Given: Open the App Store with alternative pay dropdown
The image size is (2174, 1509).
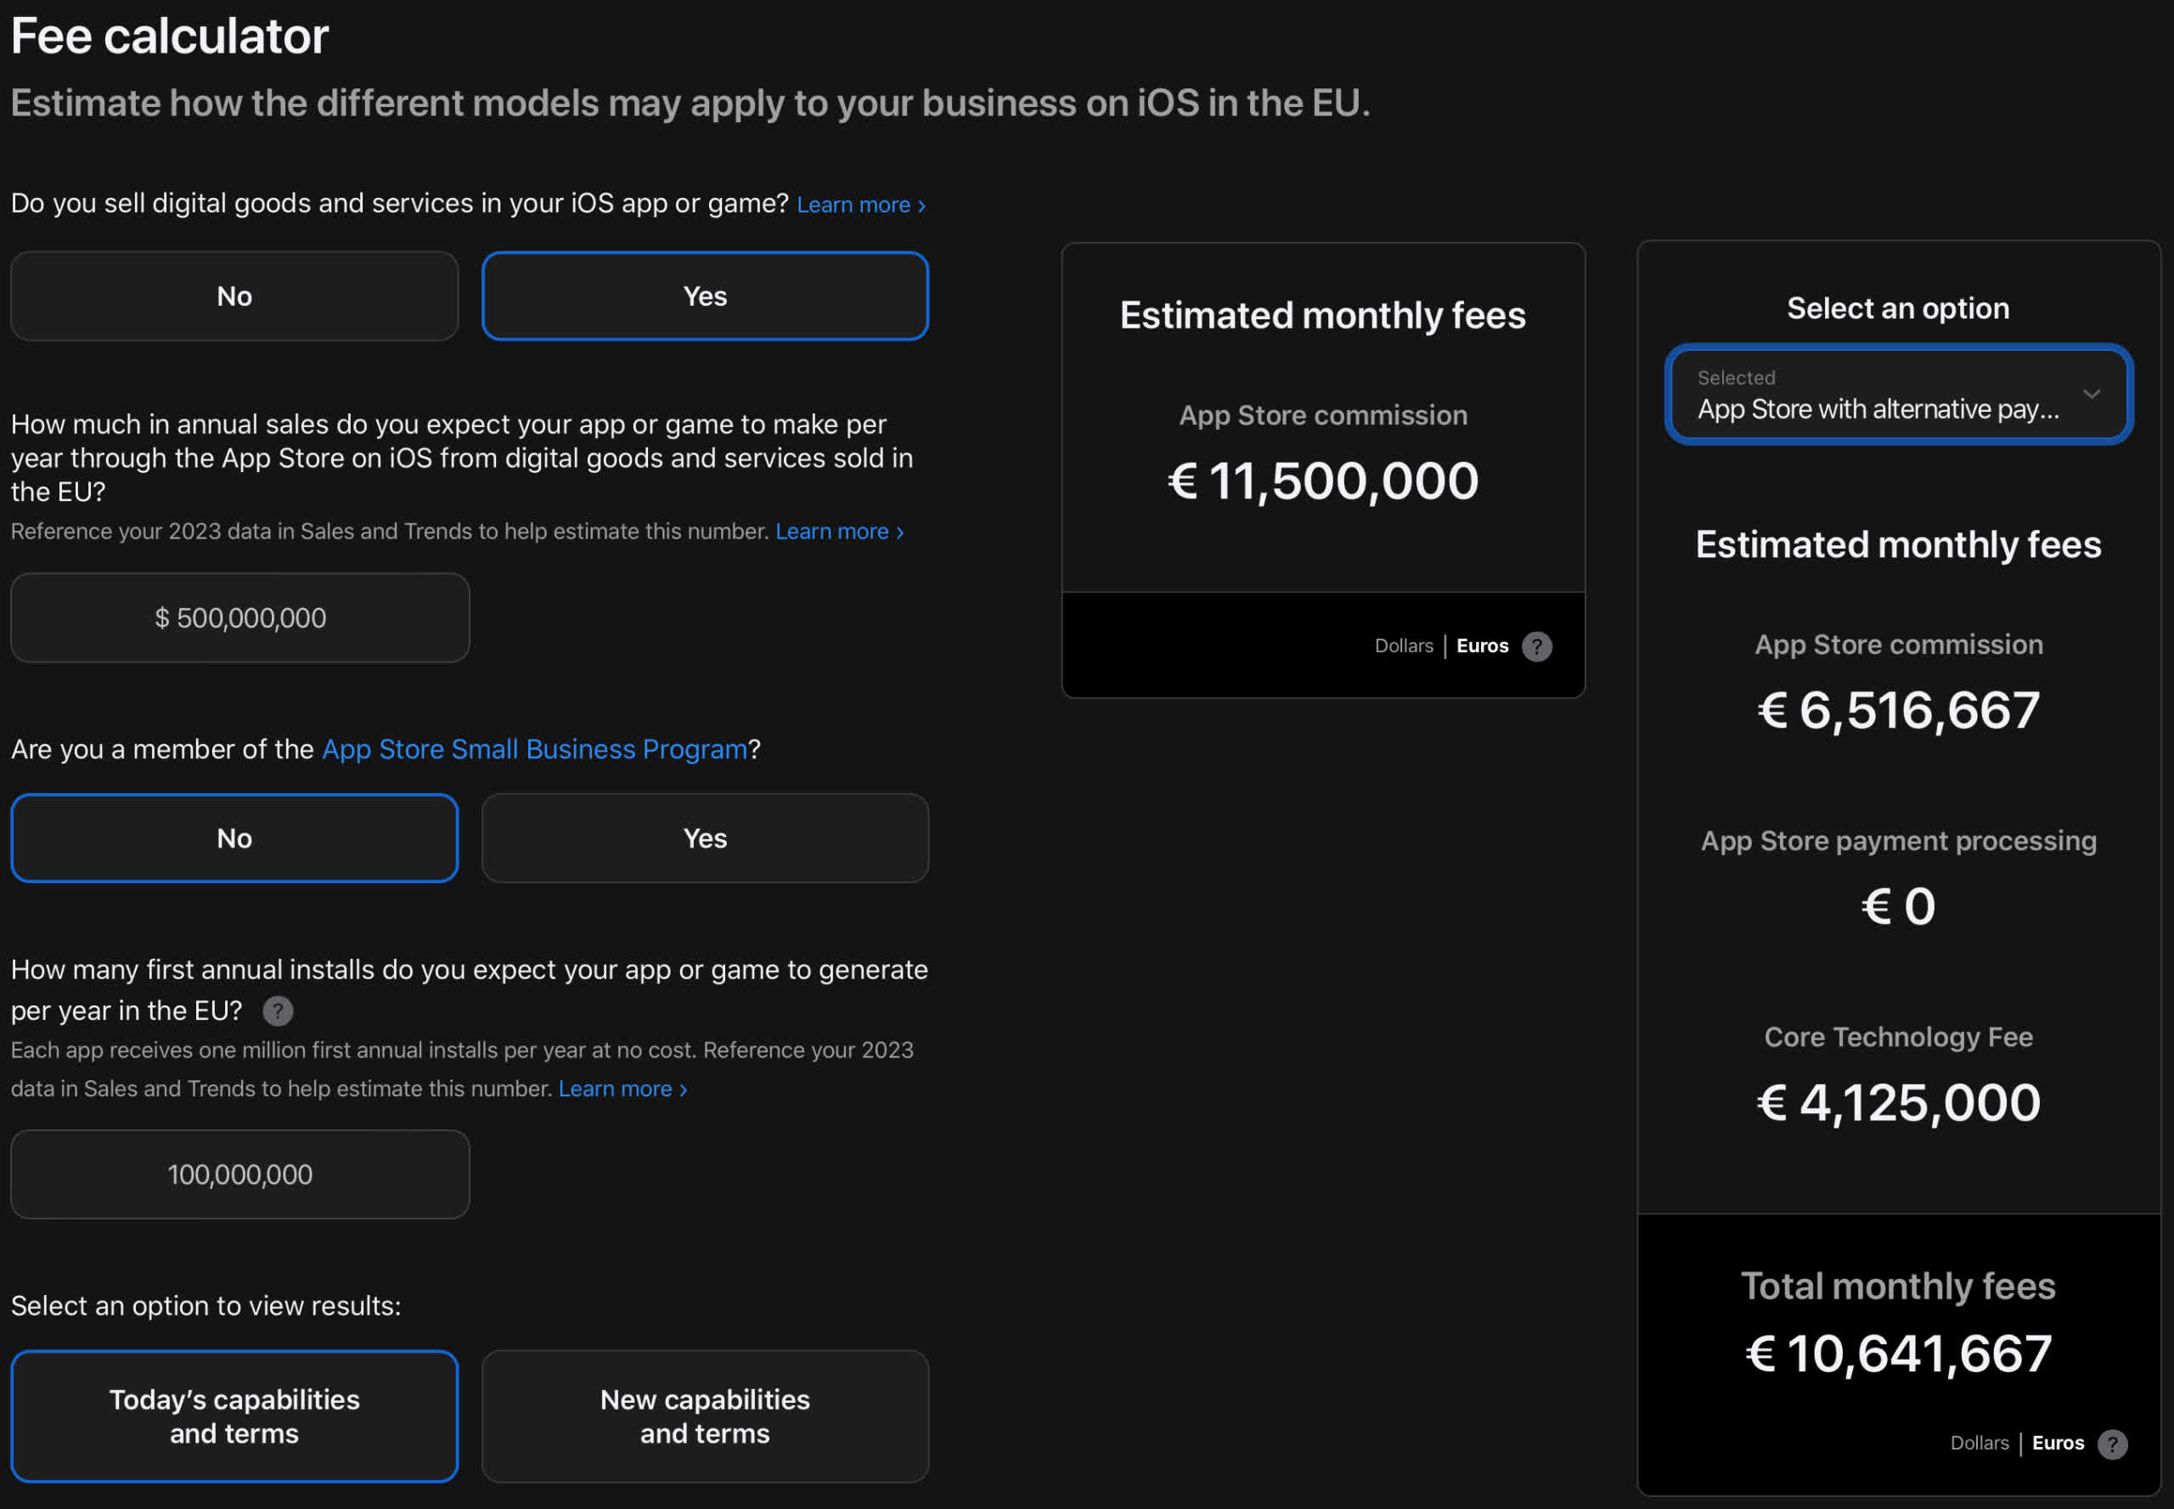Looking at the screenshot, I should pos(1898,394).
